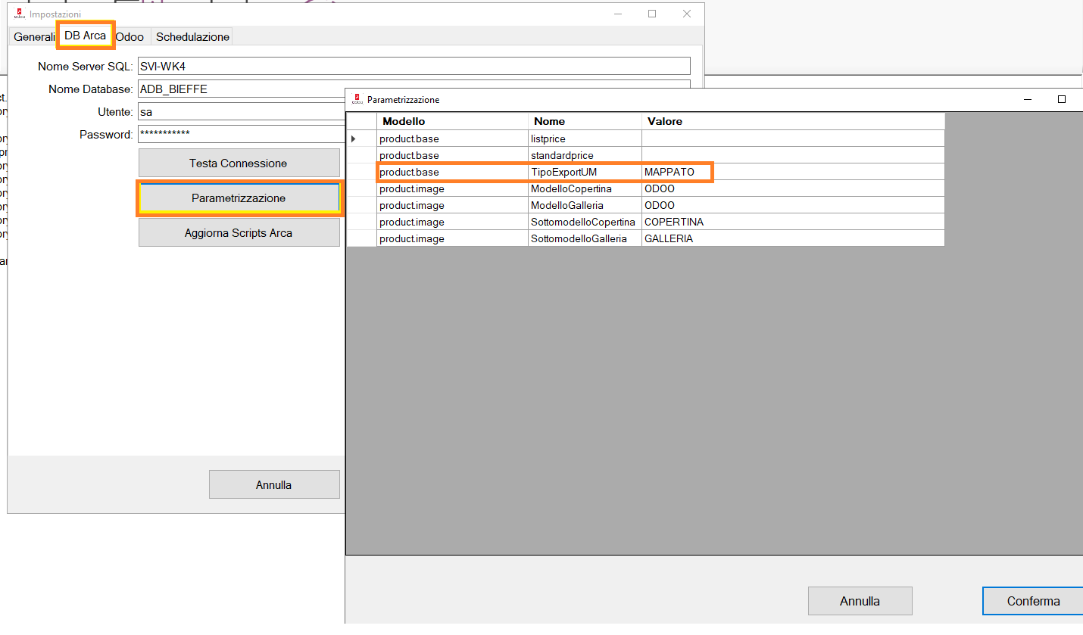Viewport: 1083px width, 635px height.
Task: Click the Aggiorna Scripts Arca button
Action: (239, 233)
